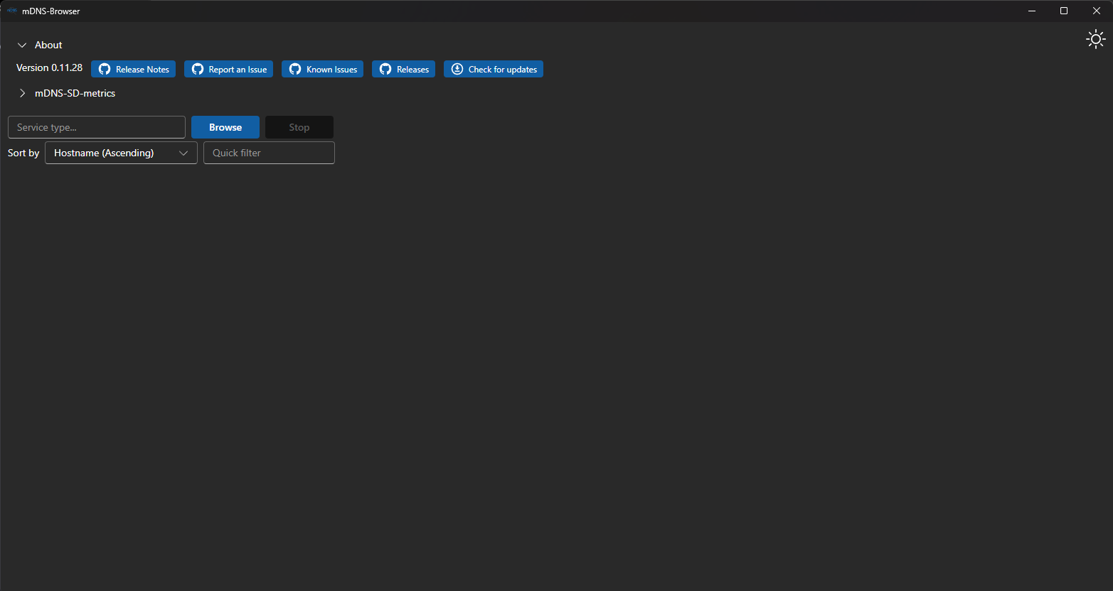Maximize the mDNS-Browser window
The width and height of the screenshot is (1113, 591).
tap(1064, 11)
